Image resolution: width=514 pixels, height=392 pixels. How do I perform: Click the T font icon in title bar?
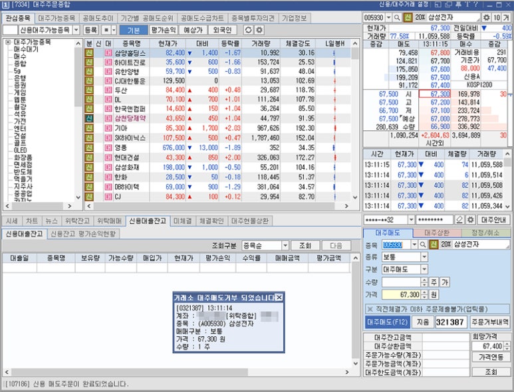pos(467,5)
